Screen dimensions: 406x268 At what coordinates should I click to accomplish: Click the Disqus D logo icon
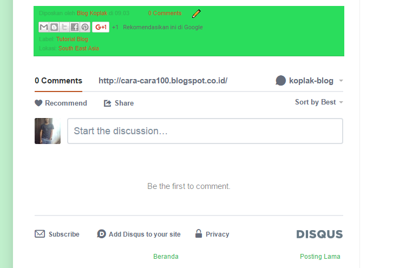(x=101, y=234)
